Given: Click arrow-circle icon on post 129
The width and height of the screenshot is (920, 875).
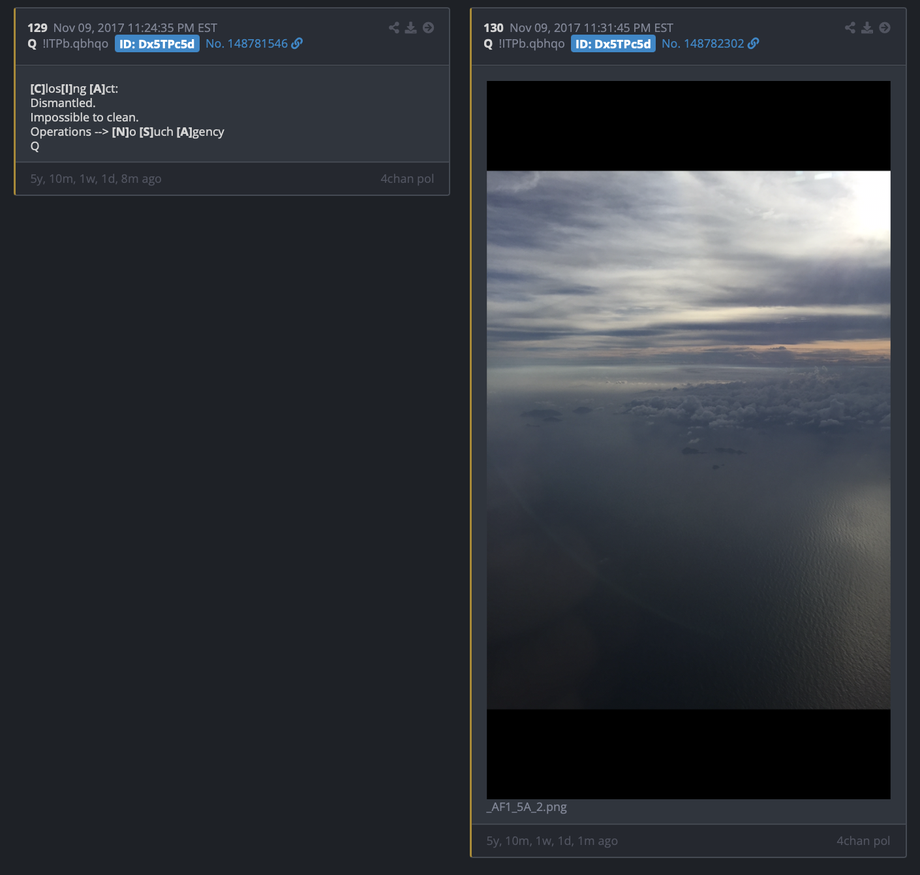Looking at the screenshot, I should (x=429, y=27).
